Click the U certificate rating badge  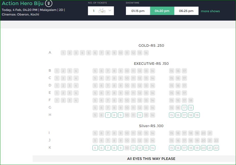(x=49, y=3)
